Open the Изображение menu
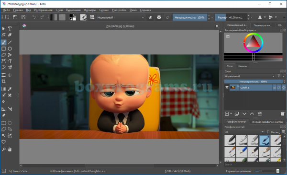The width and height of the screenshot is (287, 175). point(43,10)
